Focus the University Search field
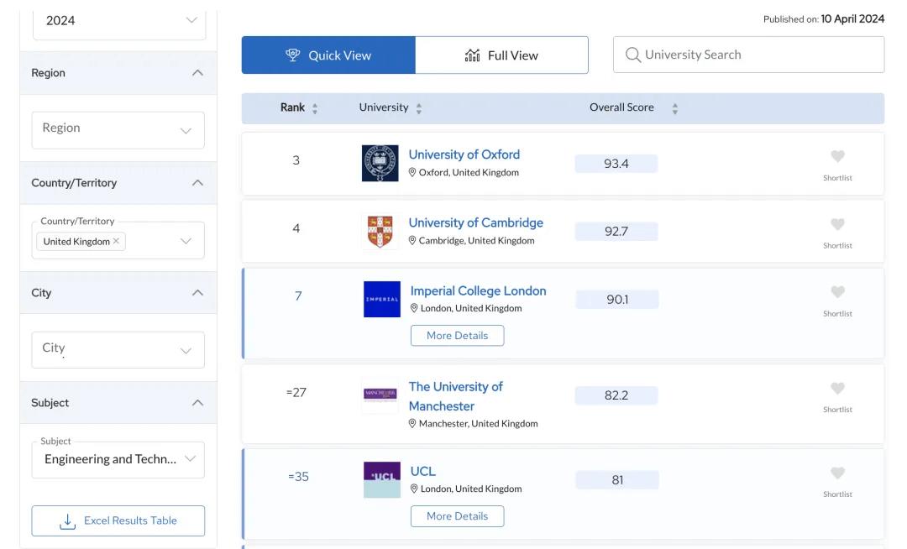The image size is (907, 549). [748, 55]
